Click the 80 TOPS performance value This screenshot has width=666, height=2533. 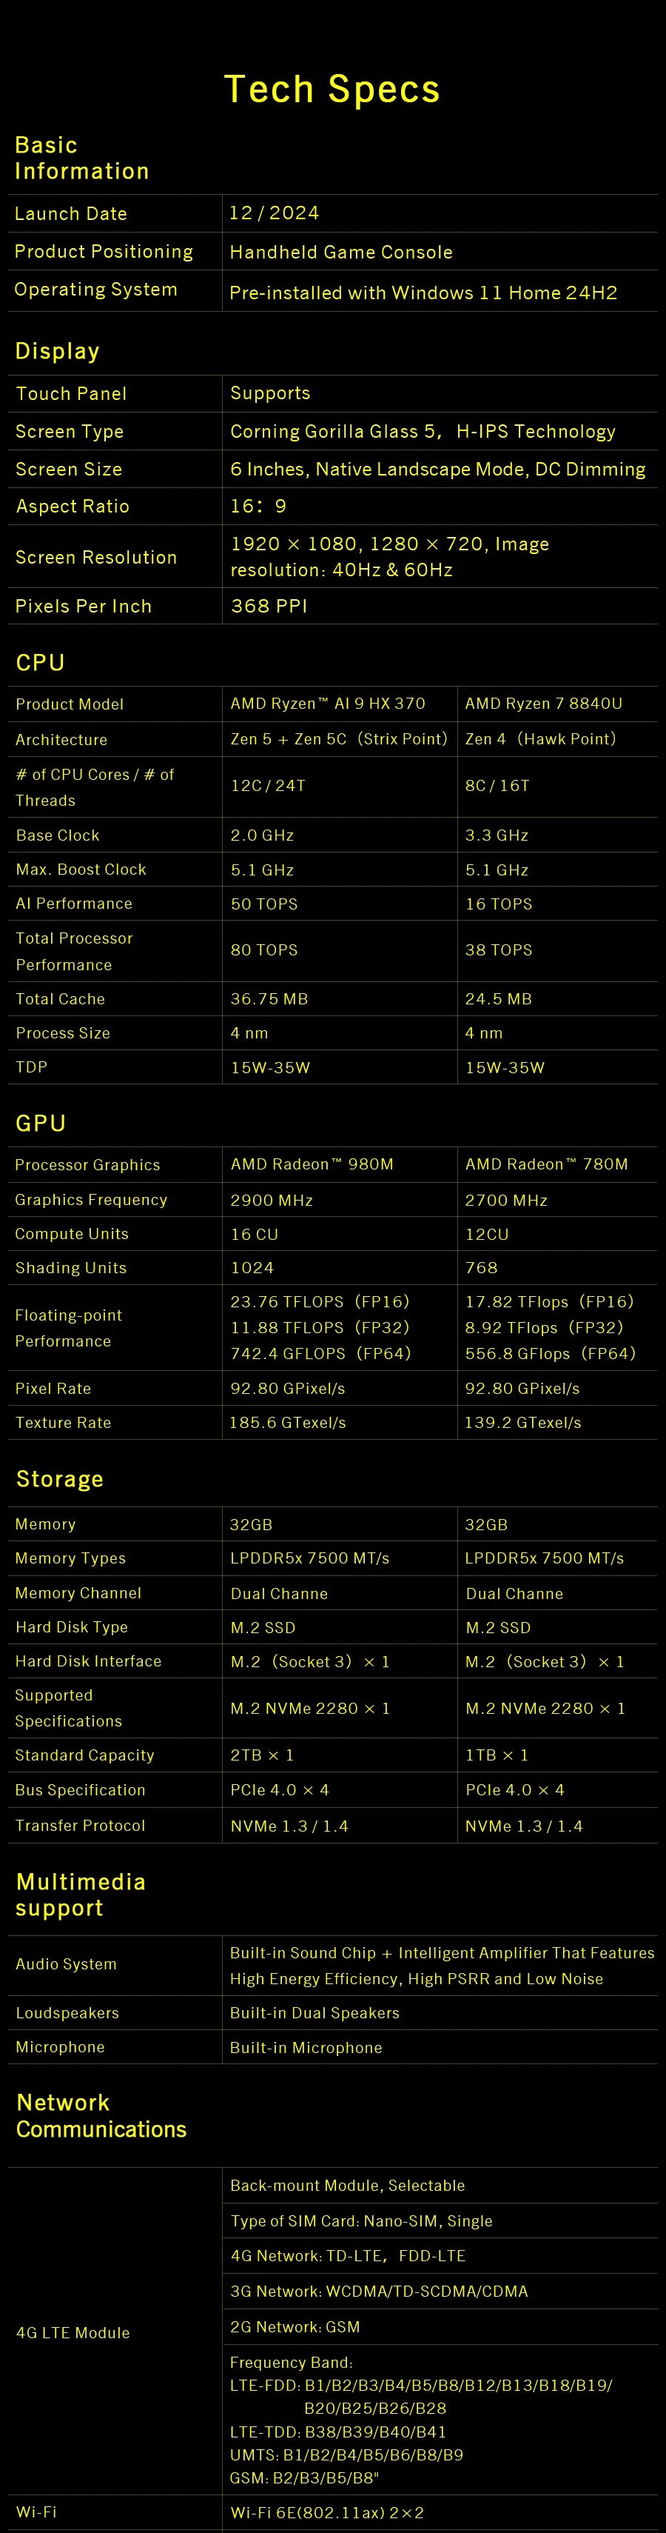[264, 951]
